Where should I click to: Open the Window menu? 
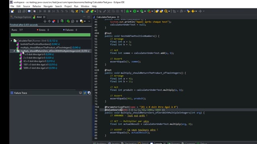[x=85, y=6]
